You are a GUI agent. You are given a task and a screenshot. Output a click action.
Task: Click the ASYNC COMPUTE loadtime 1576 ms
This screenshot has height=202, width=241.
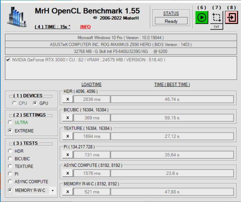coord(92,173)
